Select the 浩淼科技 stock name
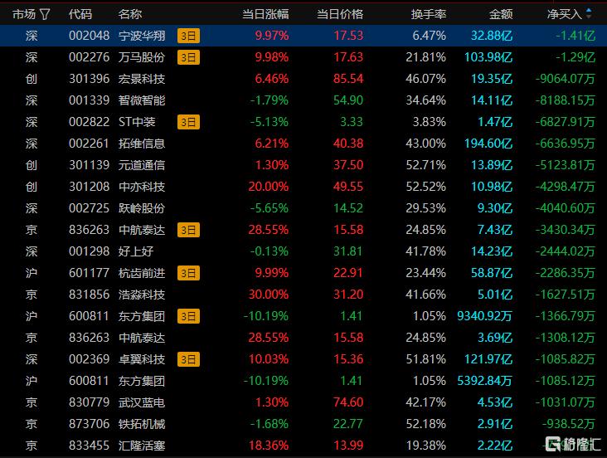This screenshot has width=607, height=458. coord(142,295)
